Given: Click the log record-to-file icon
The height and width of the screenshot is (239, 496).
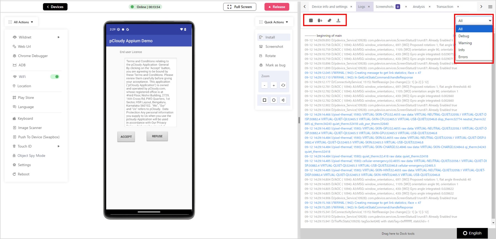Looking at the screenshot, I should tap(320, 20).
